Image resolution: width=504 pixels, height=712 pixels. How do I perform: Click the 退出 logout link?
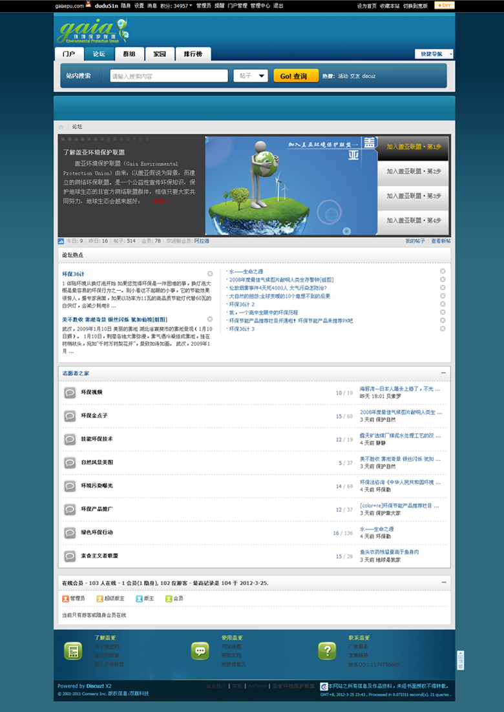[x=278, y=5]
